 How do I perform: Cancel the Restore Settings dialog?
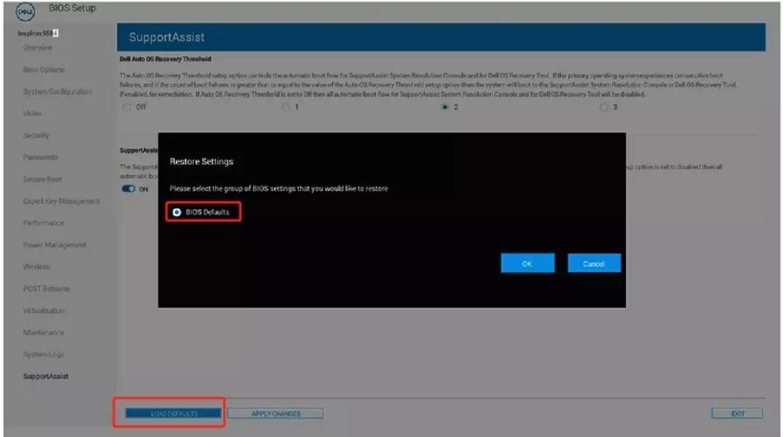594,263
